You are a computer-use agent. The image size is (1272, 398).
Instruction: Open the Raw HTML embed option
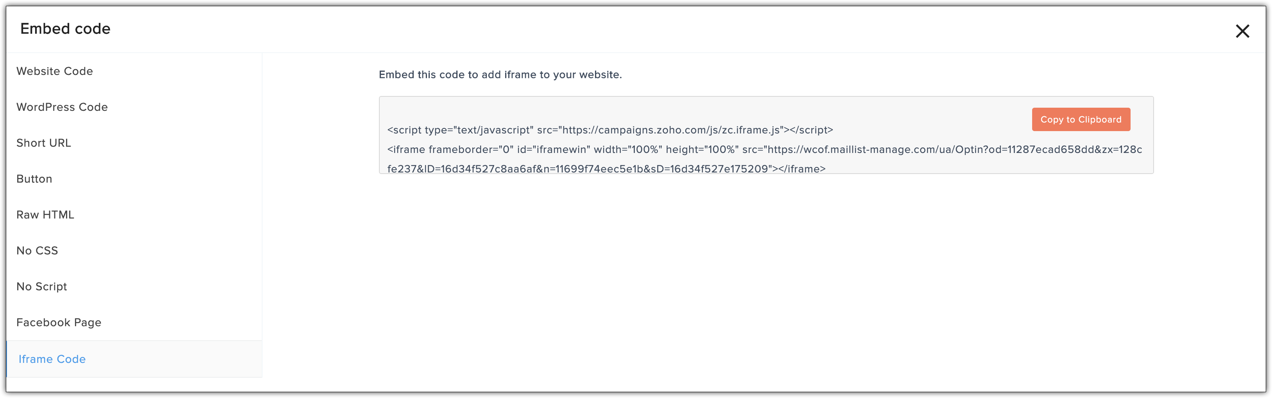45,215
